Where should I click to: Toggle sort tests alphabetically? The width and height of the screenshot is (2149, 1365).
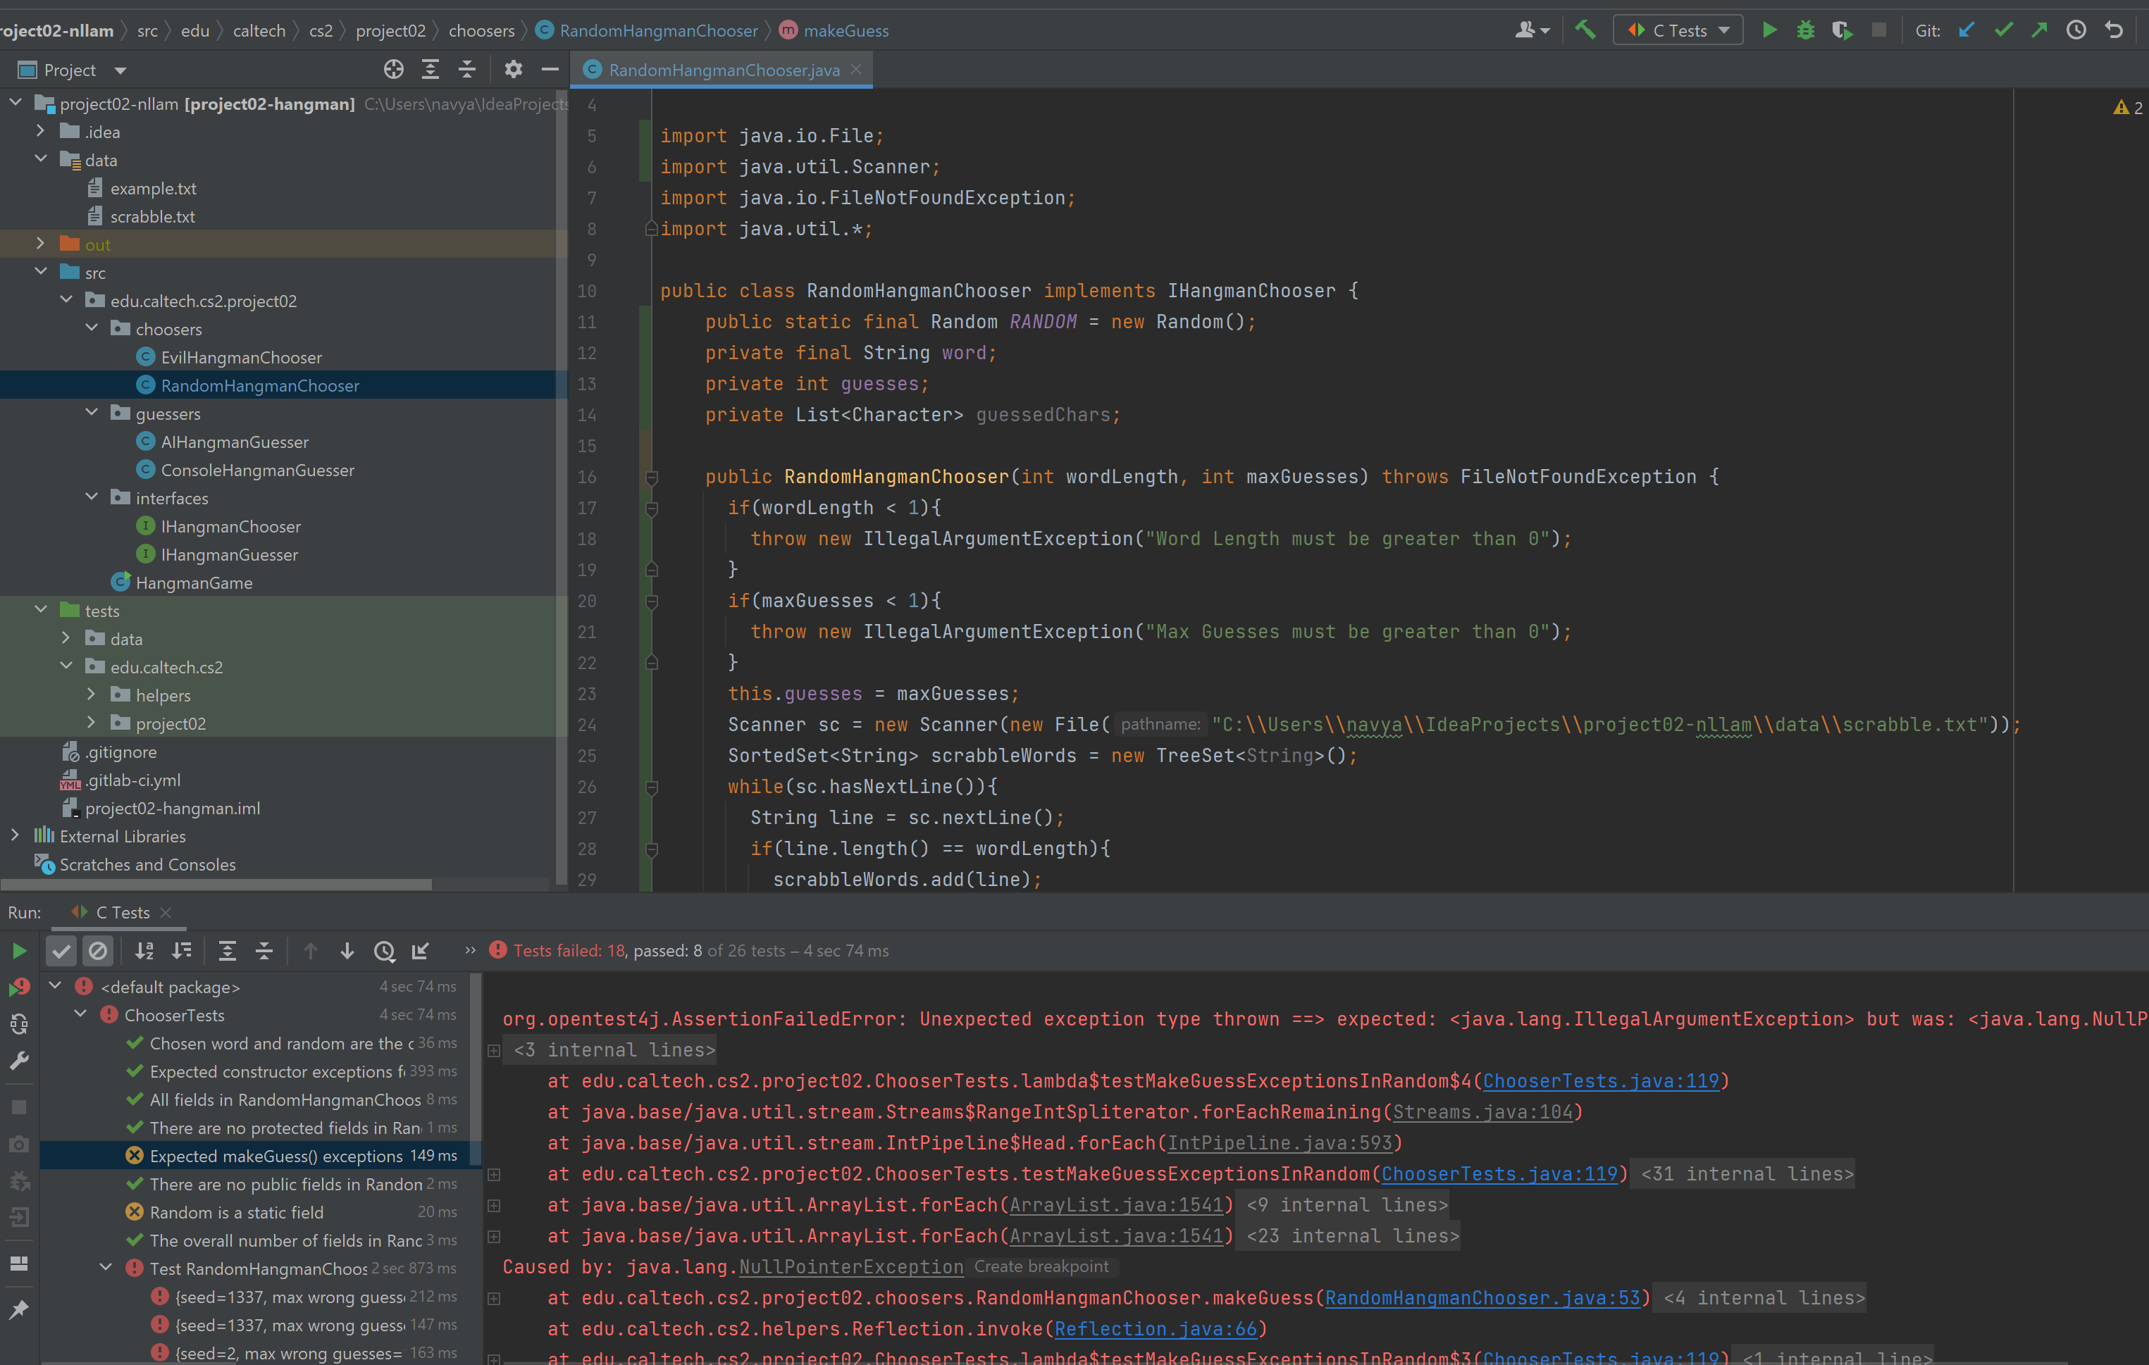[144, 951]
